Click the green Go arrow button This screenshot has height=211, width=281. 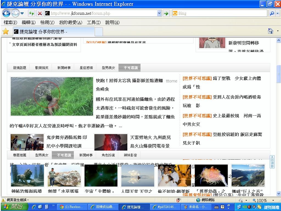(166, 13)
